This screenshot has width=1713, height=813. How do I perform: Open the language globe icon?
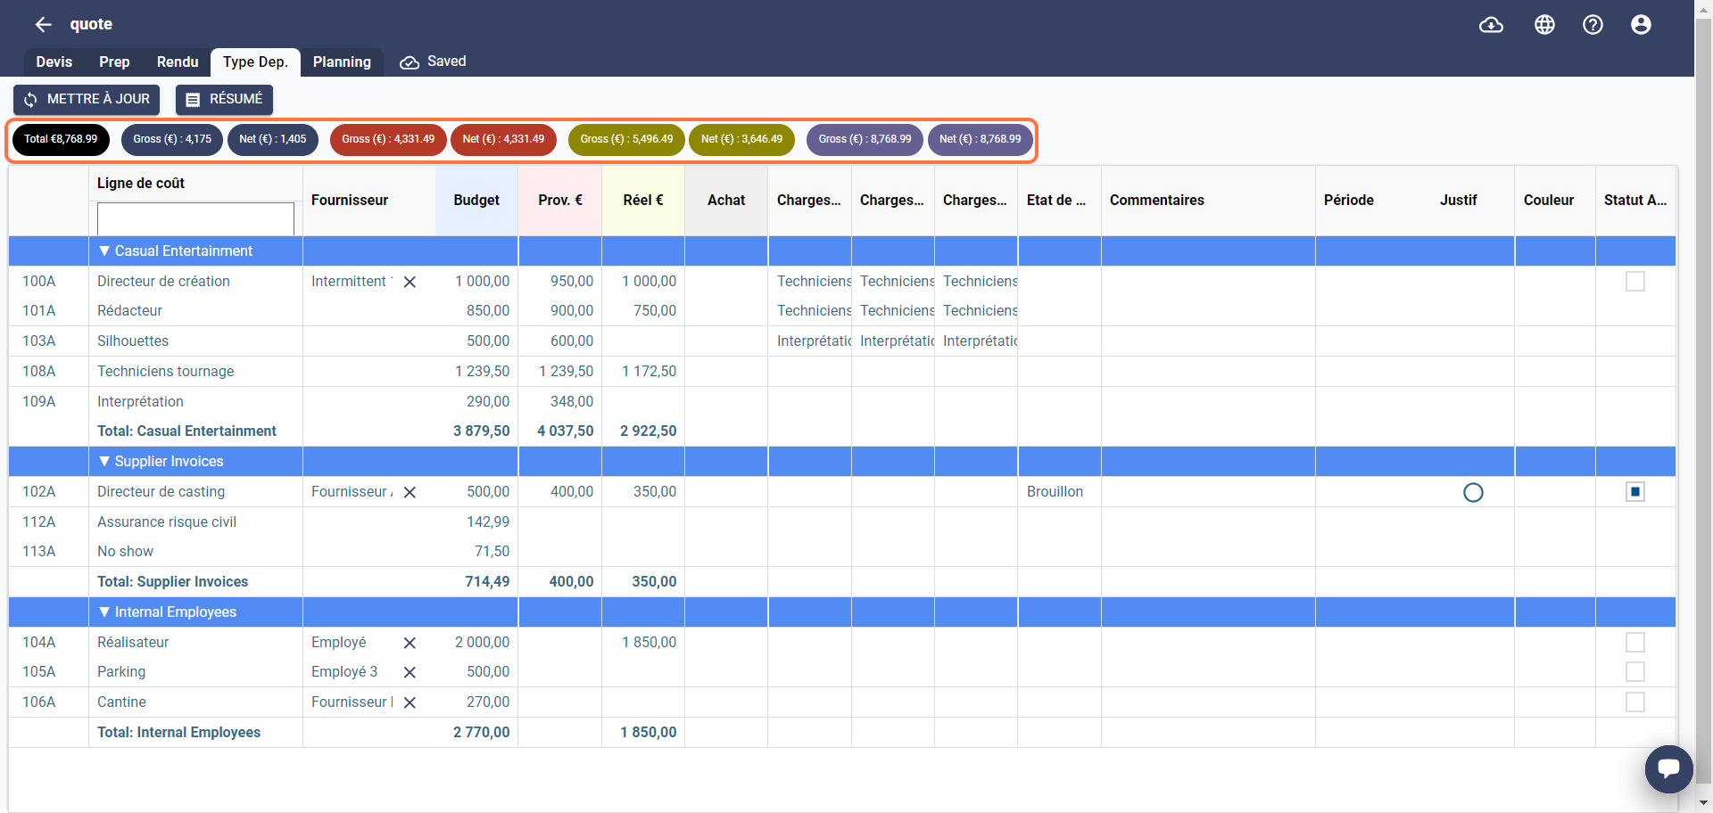1544,24
